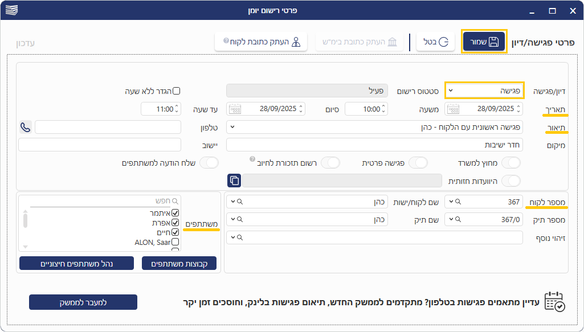Turn on שלח הודעה למשתתפים toggle
Image resolution: width=584 pixels, height=332 pixels.
[x=209, y=163]
